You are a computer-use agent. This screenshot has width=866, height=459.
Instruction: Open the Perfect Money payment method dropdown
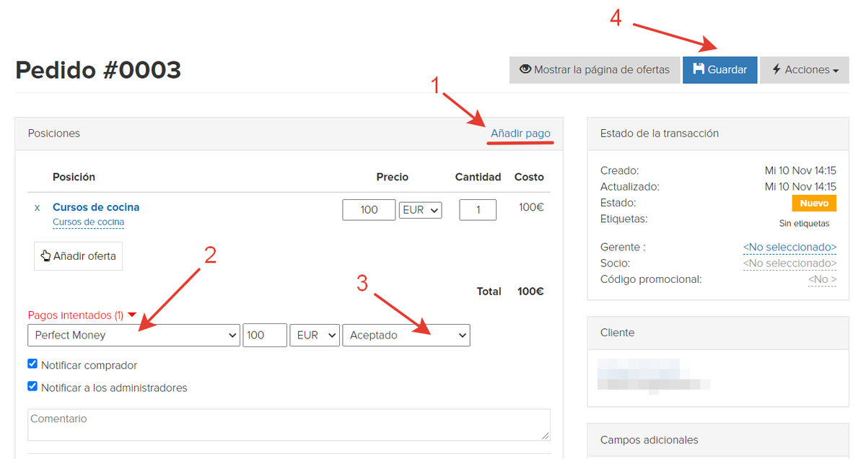pyautogui.click(x=134, y=335)
